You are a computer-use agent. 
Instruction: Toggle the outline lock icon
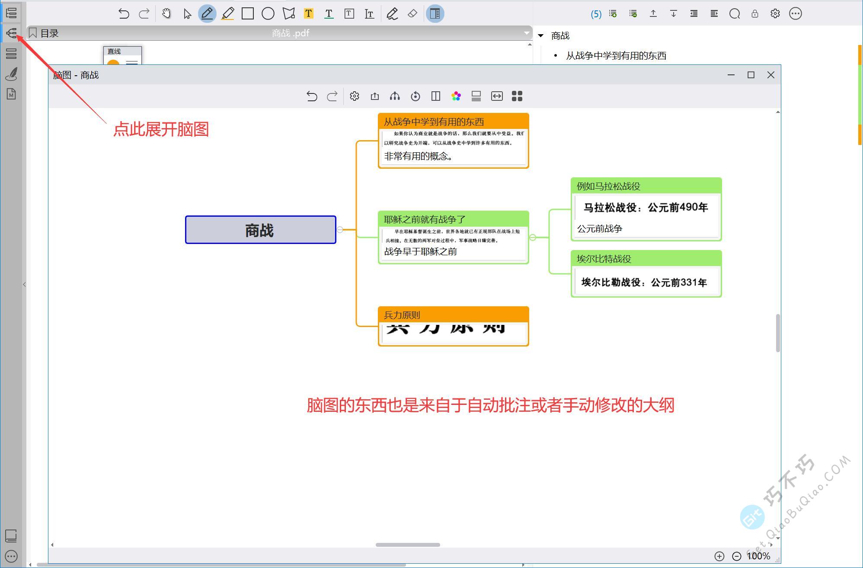(755, 14)
